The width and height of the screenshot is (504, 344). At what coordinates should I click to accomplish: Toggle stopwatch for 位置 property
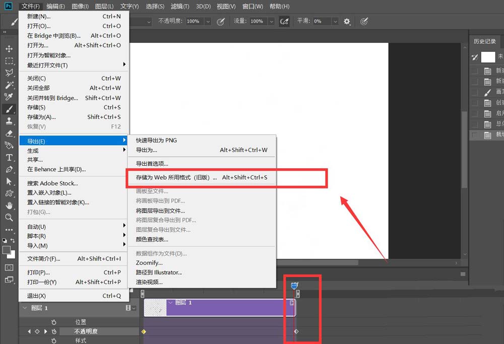click(54, 322)
